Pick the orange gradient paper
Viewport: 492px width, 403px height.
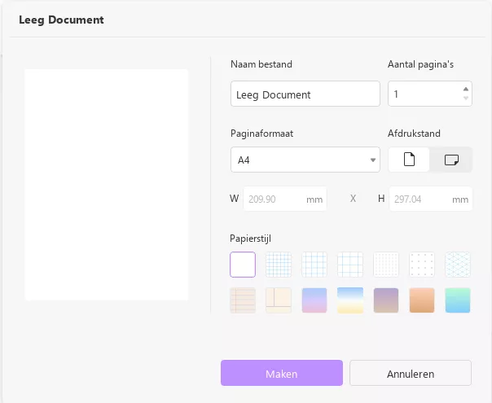422,300
